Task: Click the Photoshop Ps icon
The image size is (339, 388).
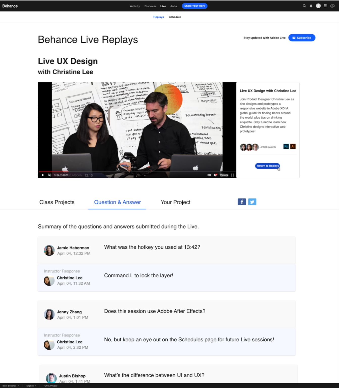Action: 286,146
